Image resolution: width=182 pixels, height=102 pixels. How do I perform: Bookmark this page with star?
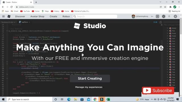coord(165,7)
